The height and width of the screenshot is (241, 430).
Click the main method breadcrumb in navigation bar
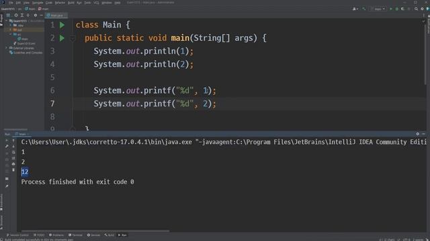(x=43, y=9)
